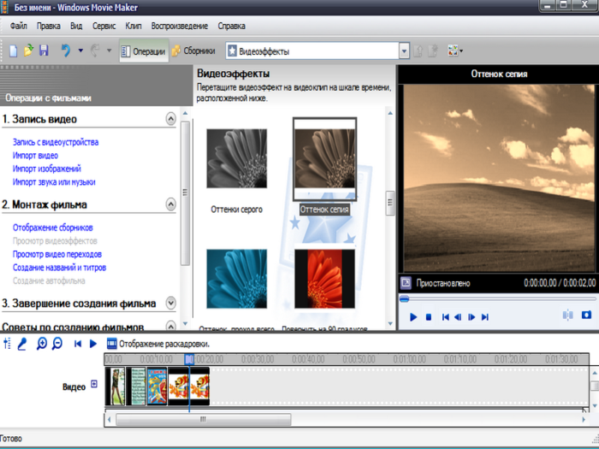This screenshot has height=449, width=599.
Task: Open the Клип menu
Action: pyautogui.click(x=133, y=26)
